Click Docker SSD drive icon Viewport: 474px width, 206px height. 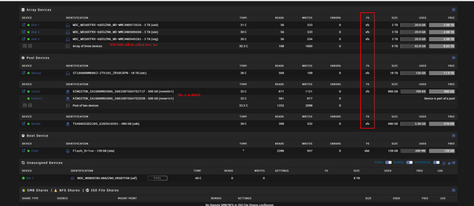[68, 123]
